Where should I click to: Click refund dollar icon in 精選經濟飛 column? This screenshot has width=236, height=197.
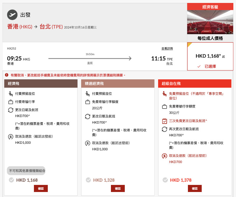point(87,143)
